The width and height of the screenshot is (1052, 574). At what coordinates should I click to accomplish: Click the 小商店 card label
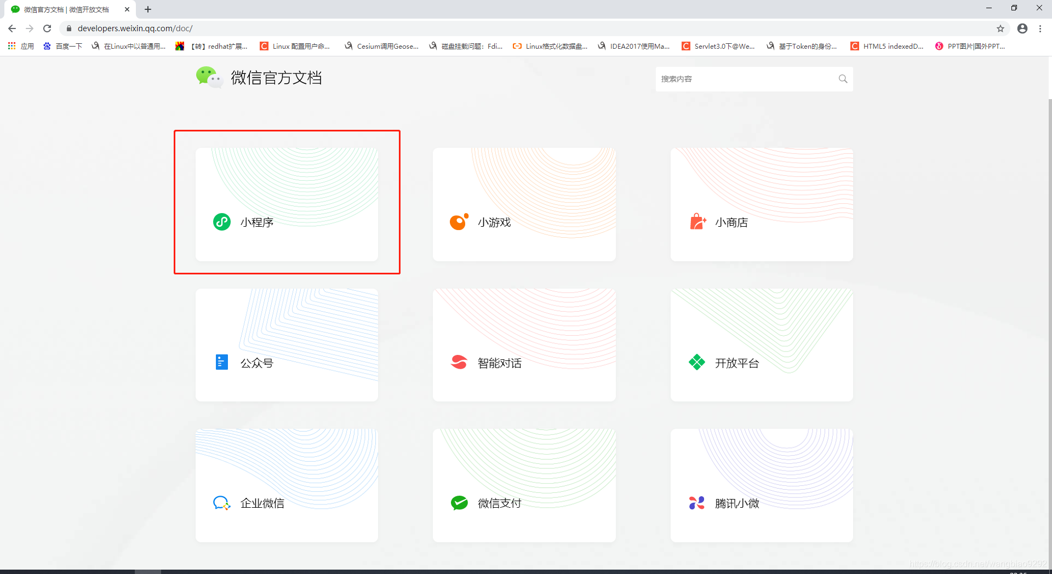pos(731,222)
